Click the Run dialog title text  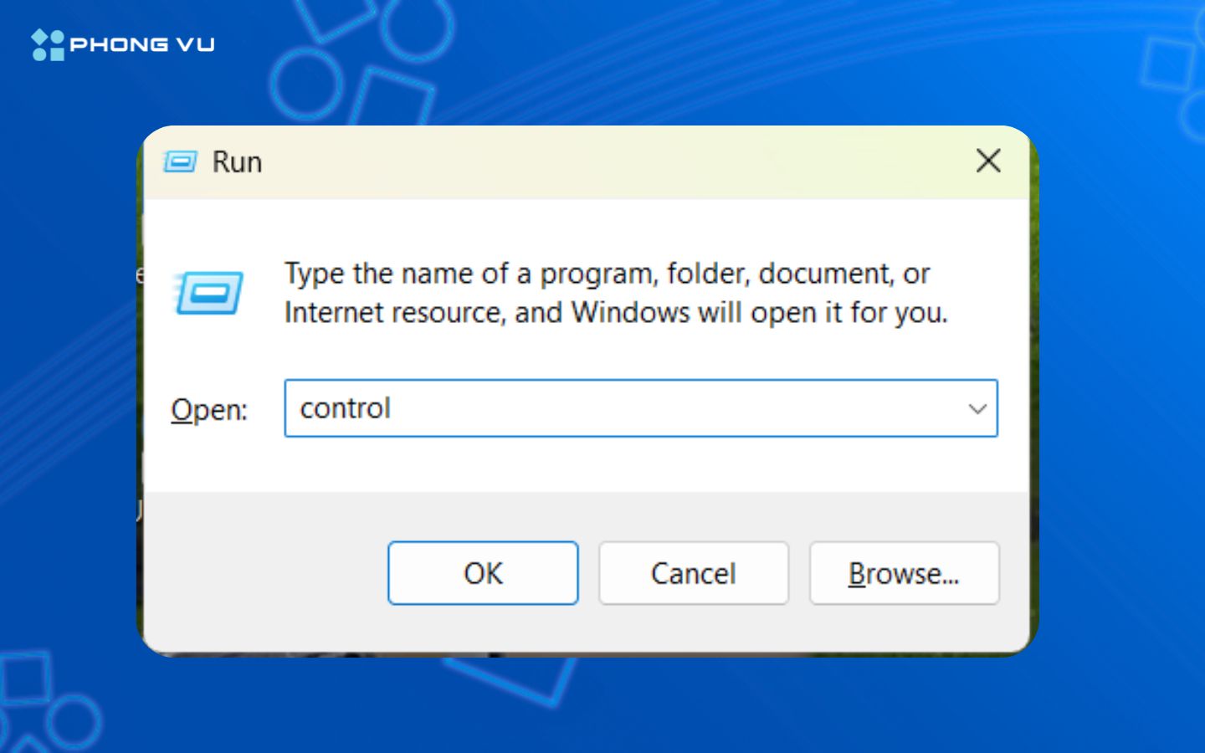238,161
